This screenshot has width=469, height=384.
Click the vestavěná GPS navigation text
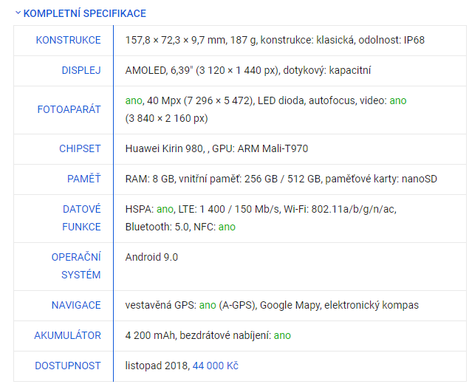click(160, 305)
